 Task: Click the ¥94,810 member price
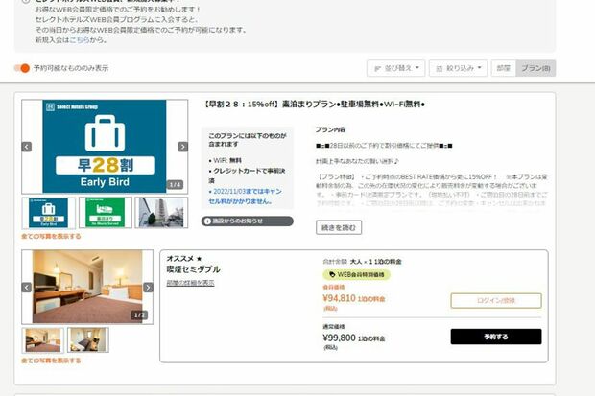coord(339,298)
